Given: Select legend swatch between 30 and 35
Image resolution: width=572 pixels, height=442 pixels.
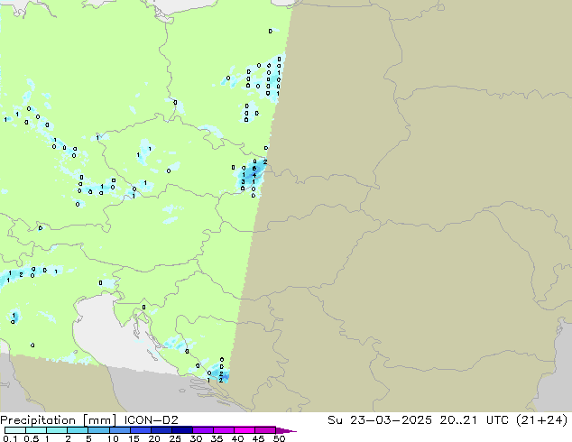Looking at the screenshot, I should [x=202, y=430].
